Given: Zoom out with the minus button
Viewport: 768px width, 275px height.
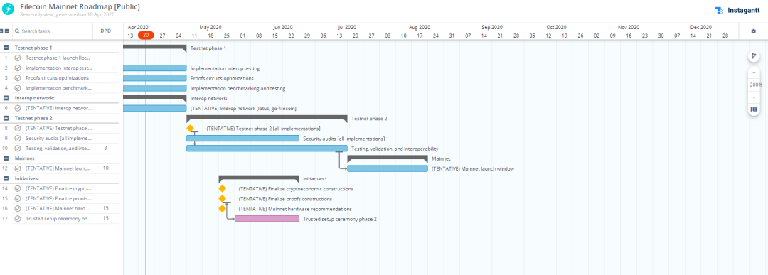Looking at the screenshot, I should 754,97.
